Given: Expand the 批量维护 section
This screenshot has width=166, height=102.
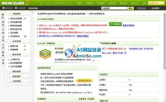Looking at the screenshot, I should (18, 76).
